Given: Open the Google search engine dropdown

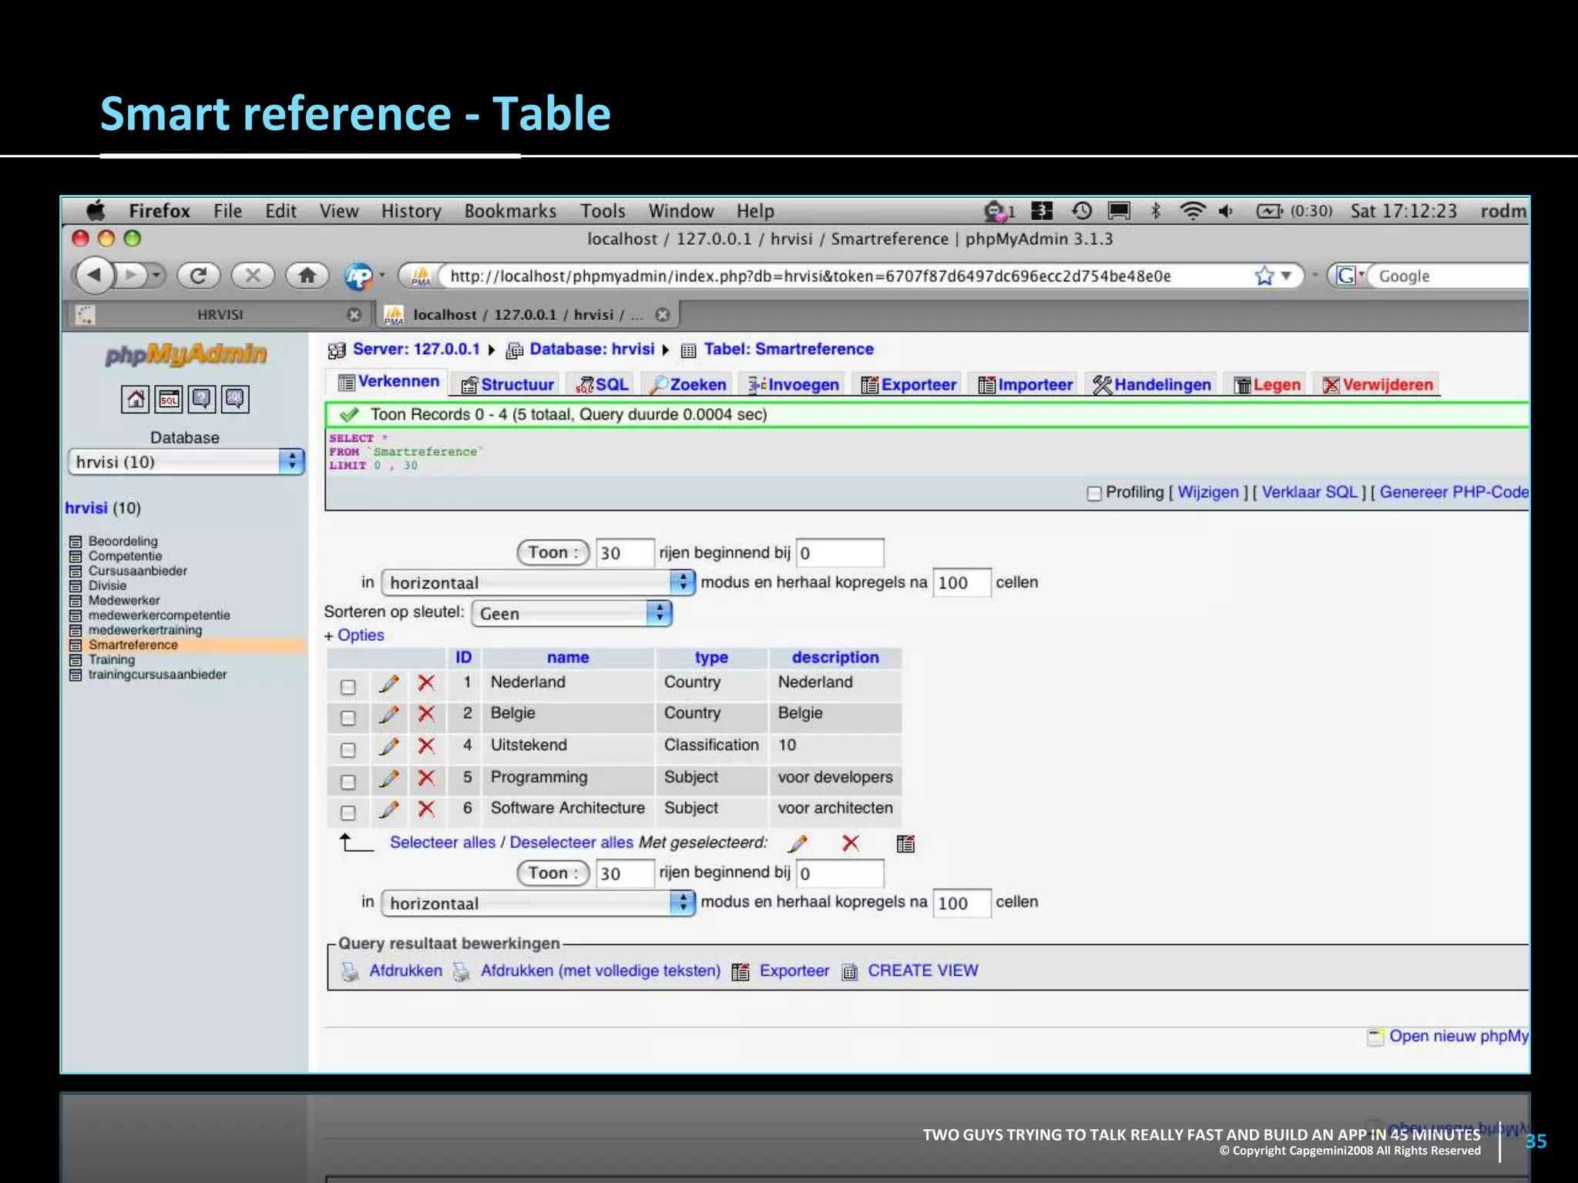Looking at the screenshot, I should (1348, 276).
